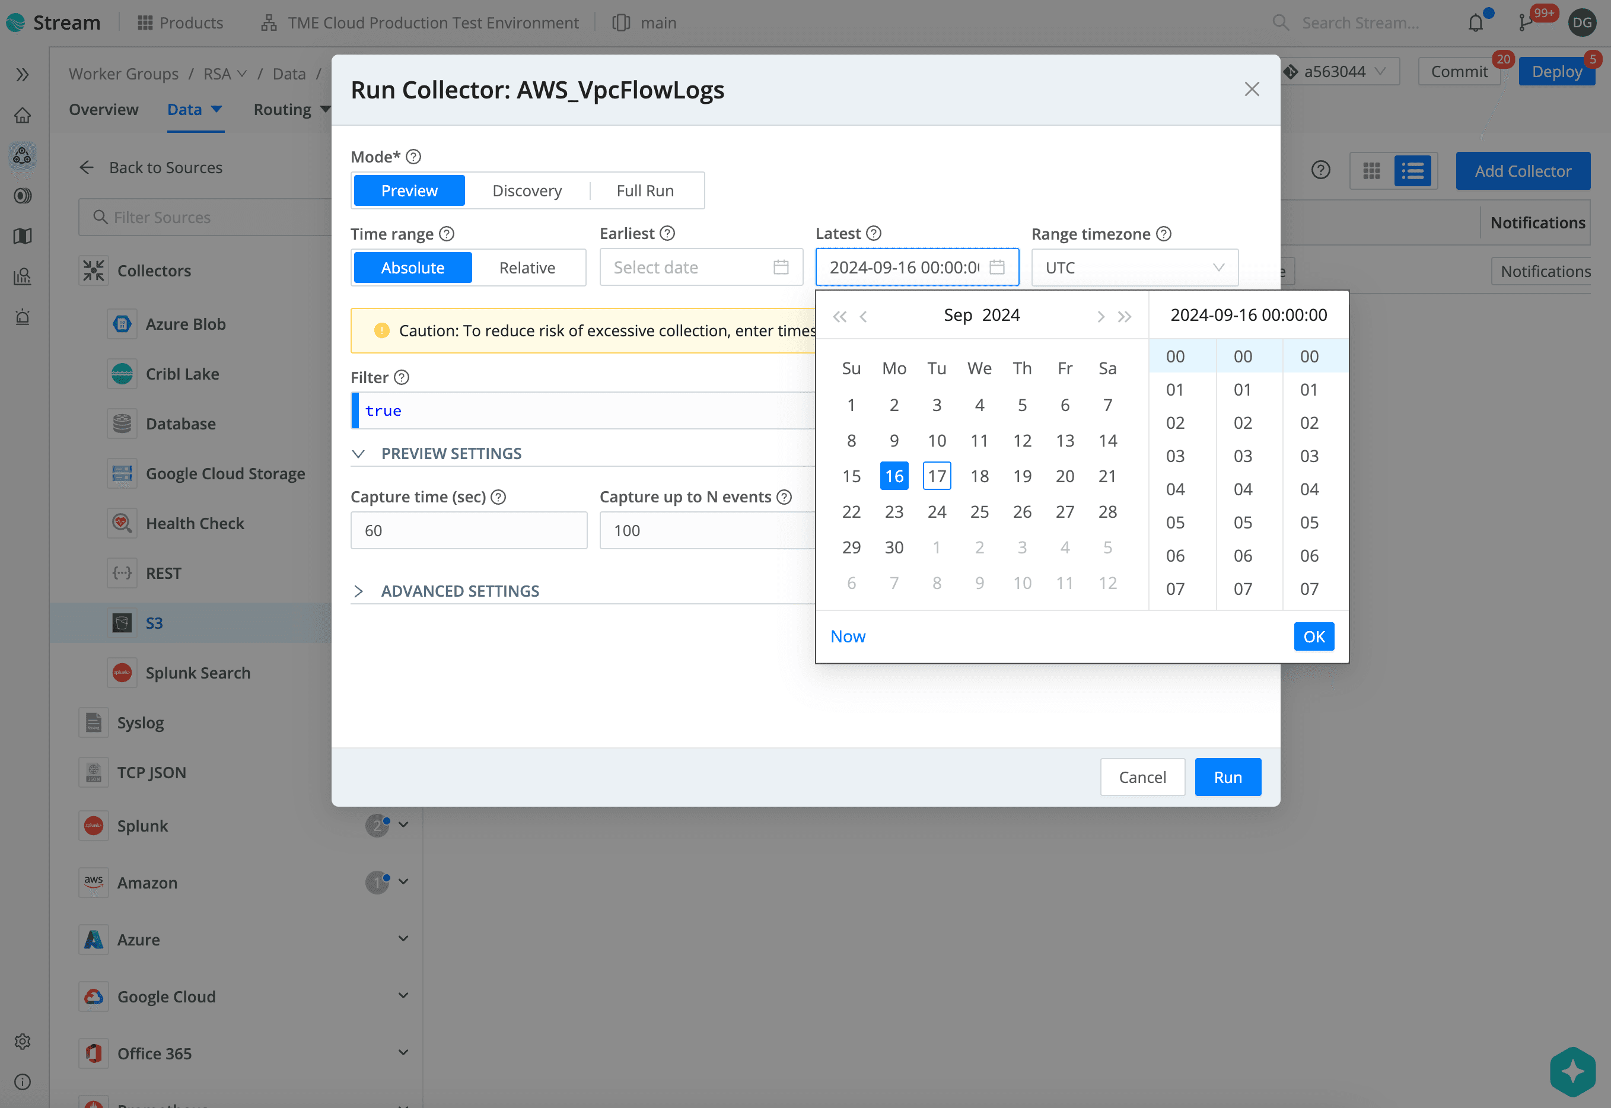This screenshot has height=1108, width=1611.
Task: Choose hour 05 in the time picker
Action: (1175, 523)
